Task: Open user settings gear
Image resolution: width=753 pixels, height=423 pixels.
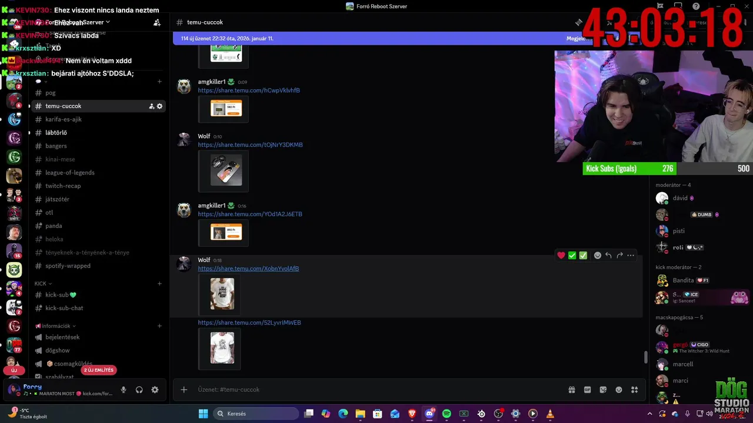Action: (x=155, y=390)
